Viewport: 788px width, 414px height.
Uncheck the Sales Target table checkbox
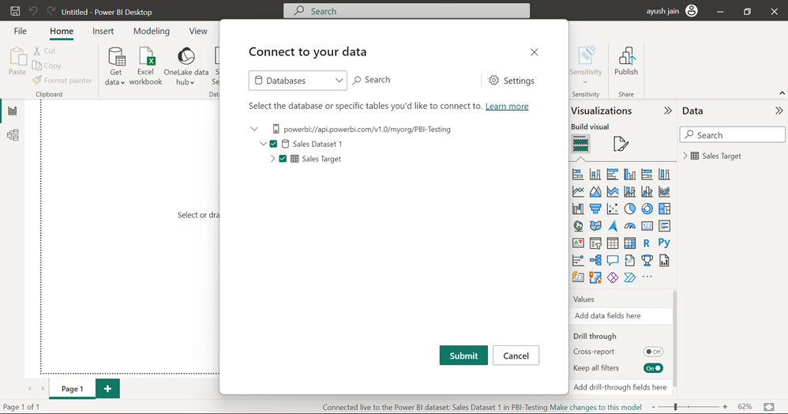pyautogui.click(x=283, y=159)
